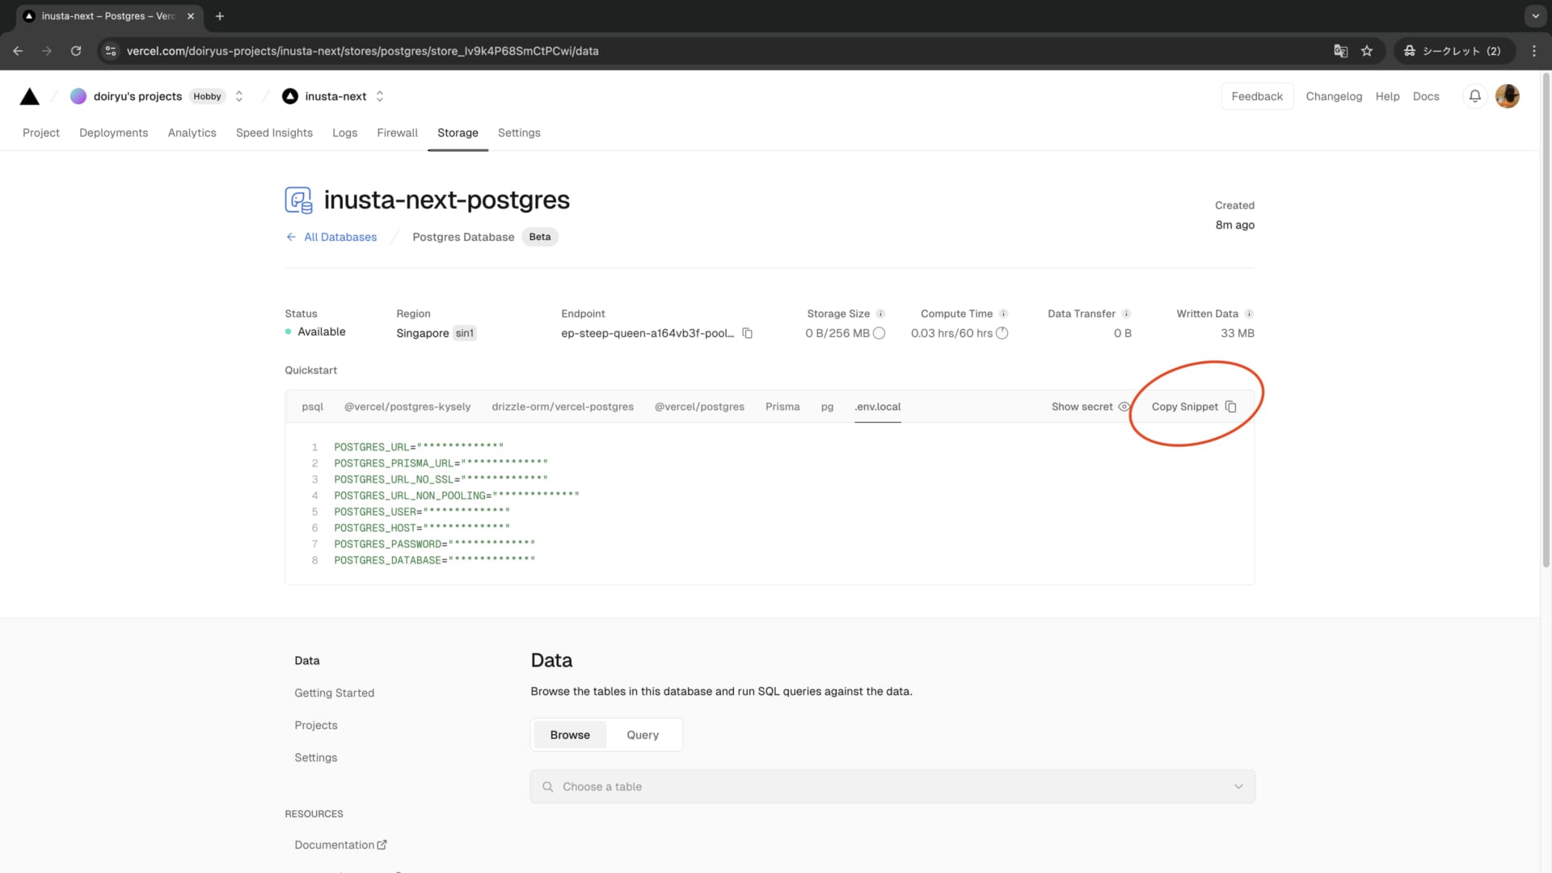This screenshot has height=873, width=1552.
Task: Open sidebar Settings below Projects
Action: point(316,757)
